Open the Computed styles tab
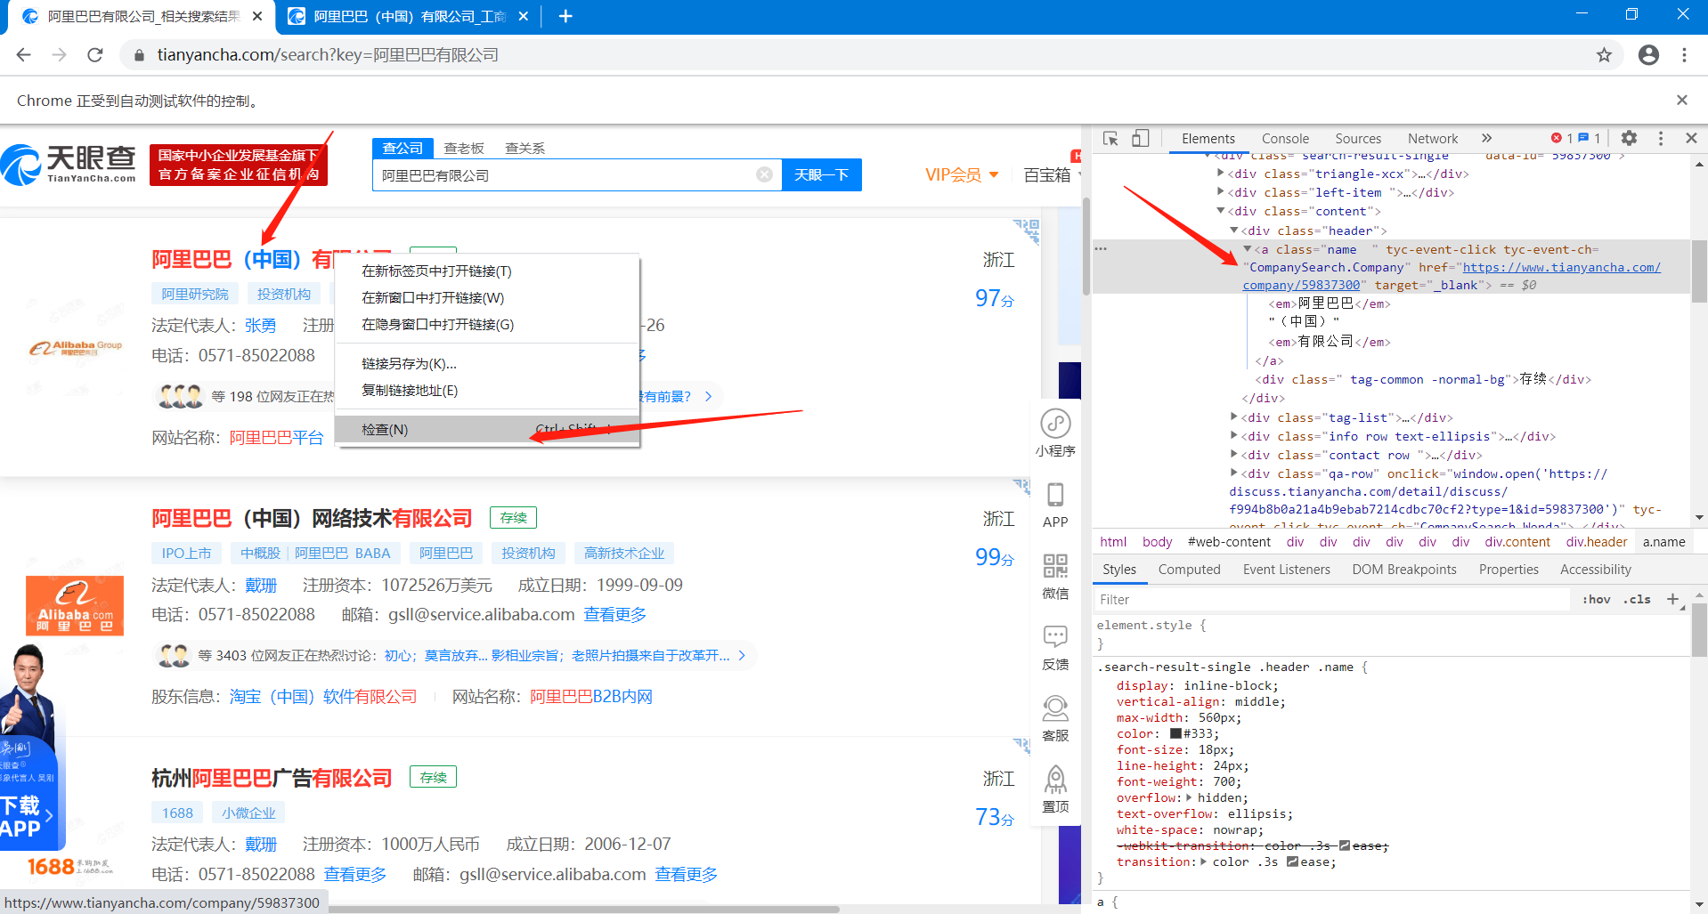 1189,569
